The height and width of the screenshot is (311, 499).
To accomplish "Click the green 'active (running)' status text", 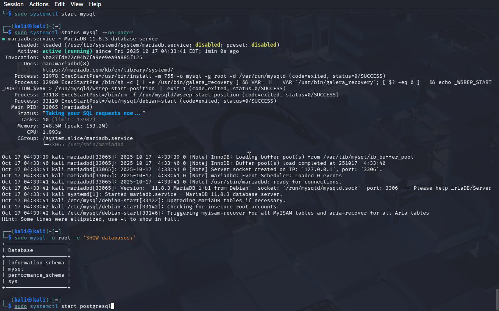I will coord(67,51).
